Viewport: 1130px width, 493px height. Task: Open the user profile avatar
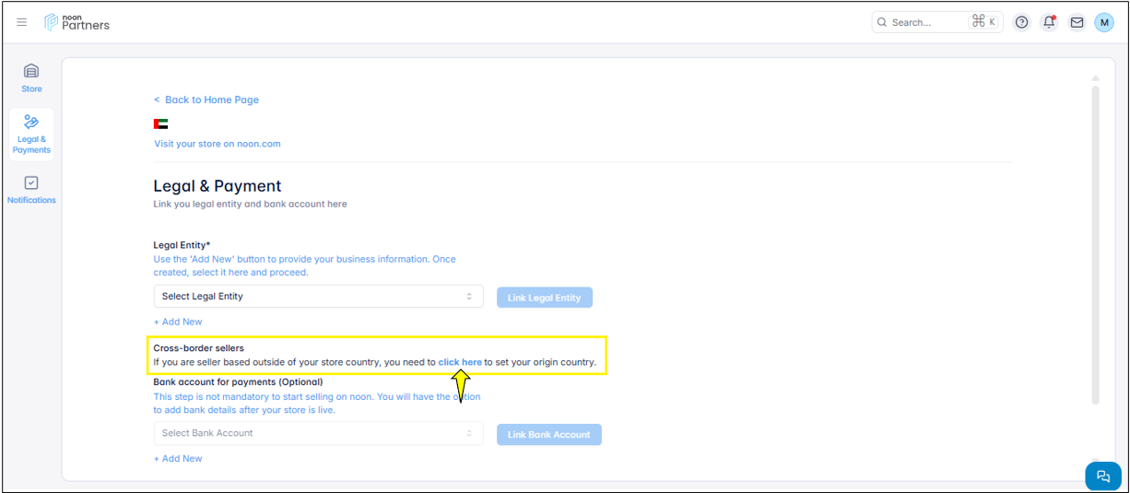tap(1104, 22)
